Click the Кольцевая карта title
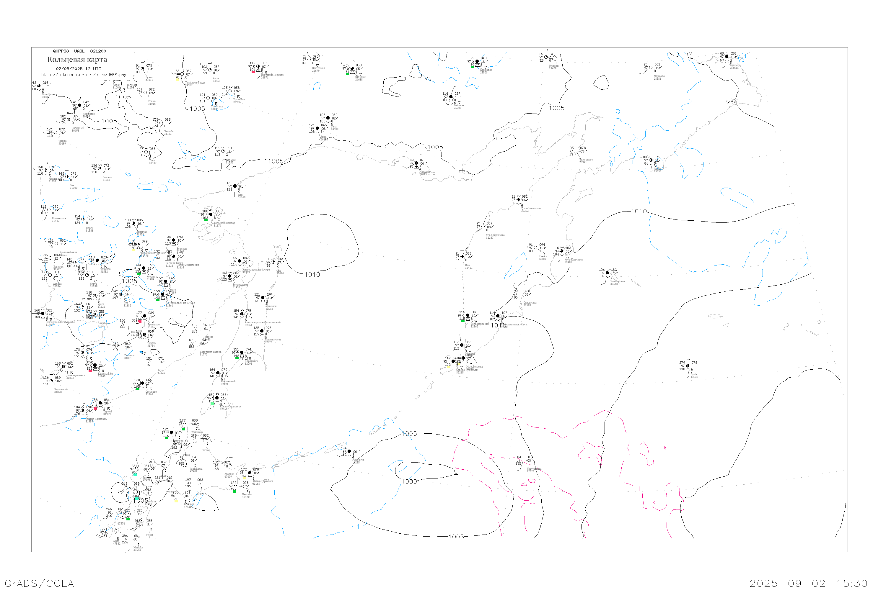 pos(77,60)
